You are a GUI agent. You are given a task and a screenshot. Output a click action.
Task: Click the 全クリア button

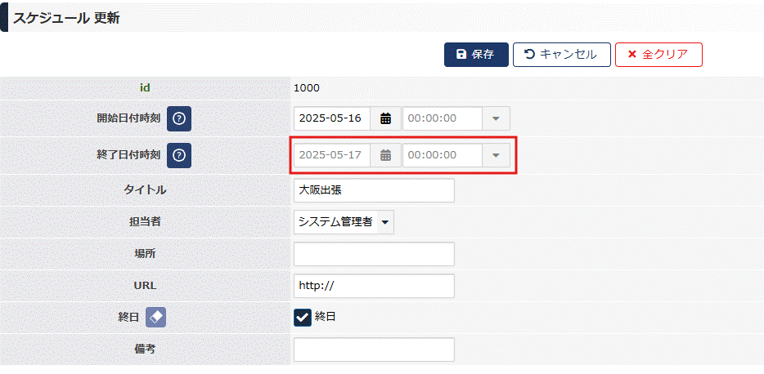pyautogui.click(x=658, y=55)
